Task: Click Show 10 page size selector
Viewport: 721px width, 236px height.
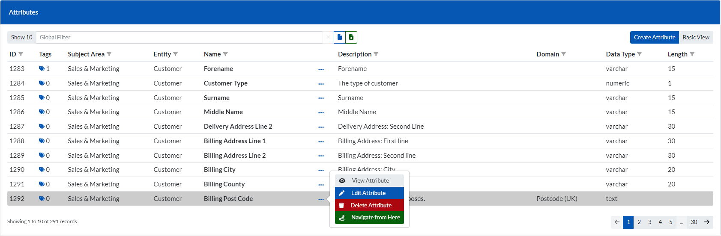Action: (x=22, y=37)
